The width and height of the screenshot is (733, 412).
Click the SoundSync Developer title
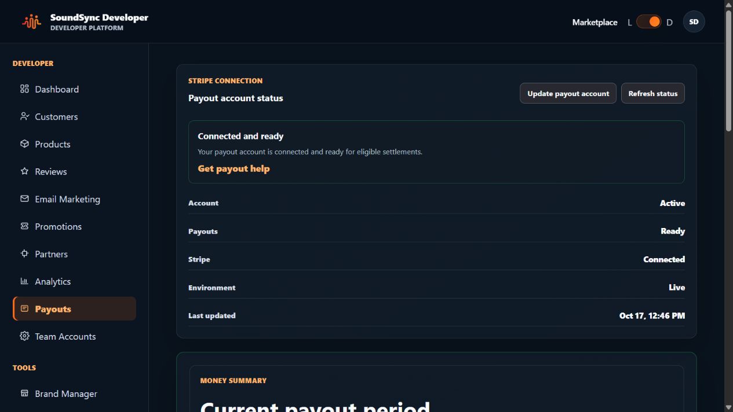click(x=99, y=17)
